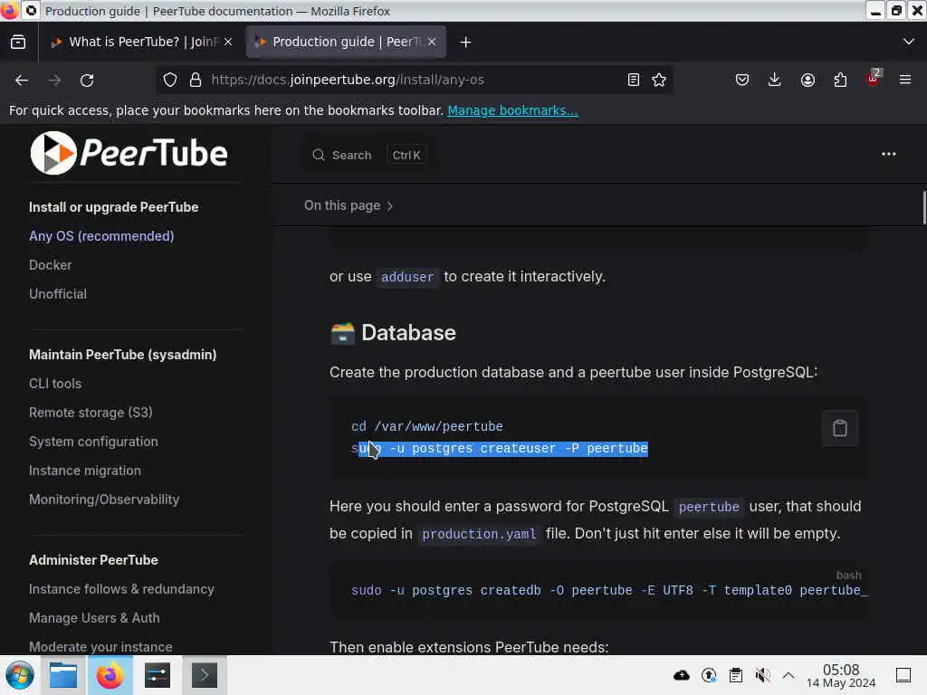This screenshot has width=927, height=695.
Task: Open Firefox application hamburger menu
Action: click(x=905, y=80)
